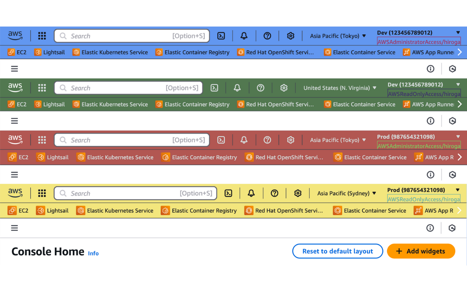
Task: Expand the Asia Pacific (Tokyo) region dropdown
Action: coord(337,36)
